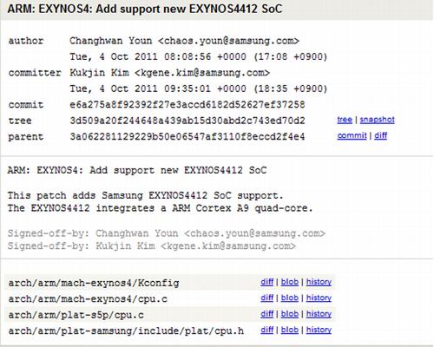The image size is (434, 347).
Task: Show history of plat-s5p/cpu.c
Action: [x=319, y=314]
